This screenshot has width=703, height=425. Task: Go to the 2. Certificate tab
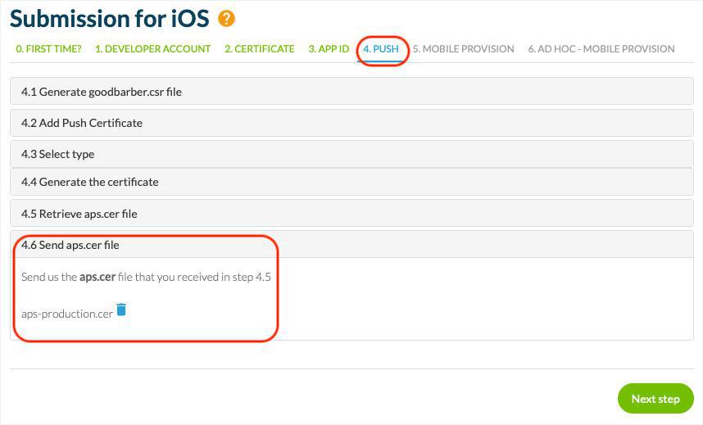point(259,49)
